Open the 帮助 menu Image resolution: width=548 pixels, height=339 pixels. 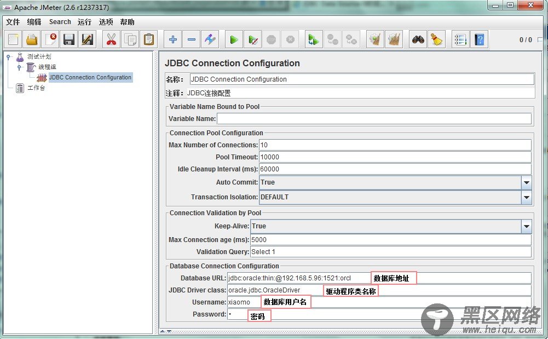click(127, 22)
